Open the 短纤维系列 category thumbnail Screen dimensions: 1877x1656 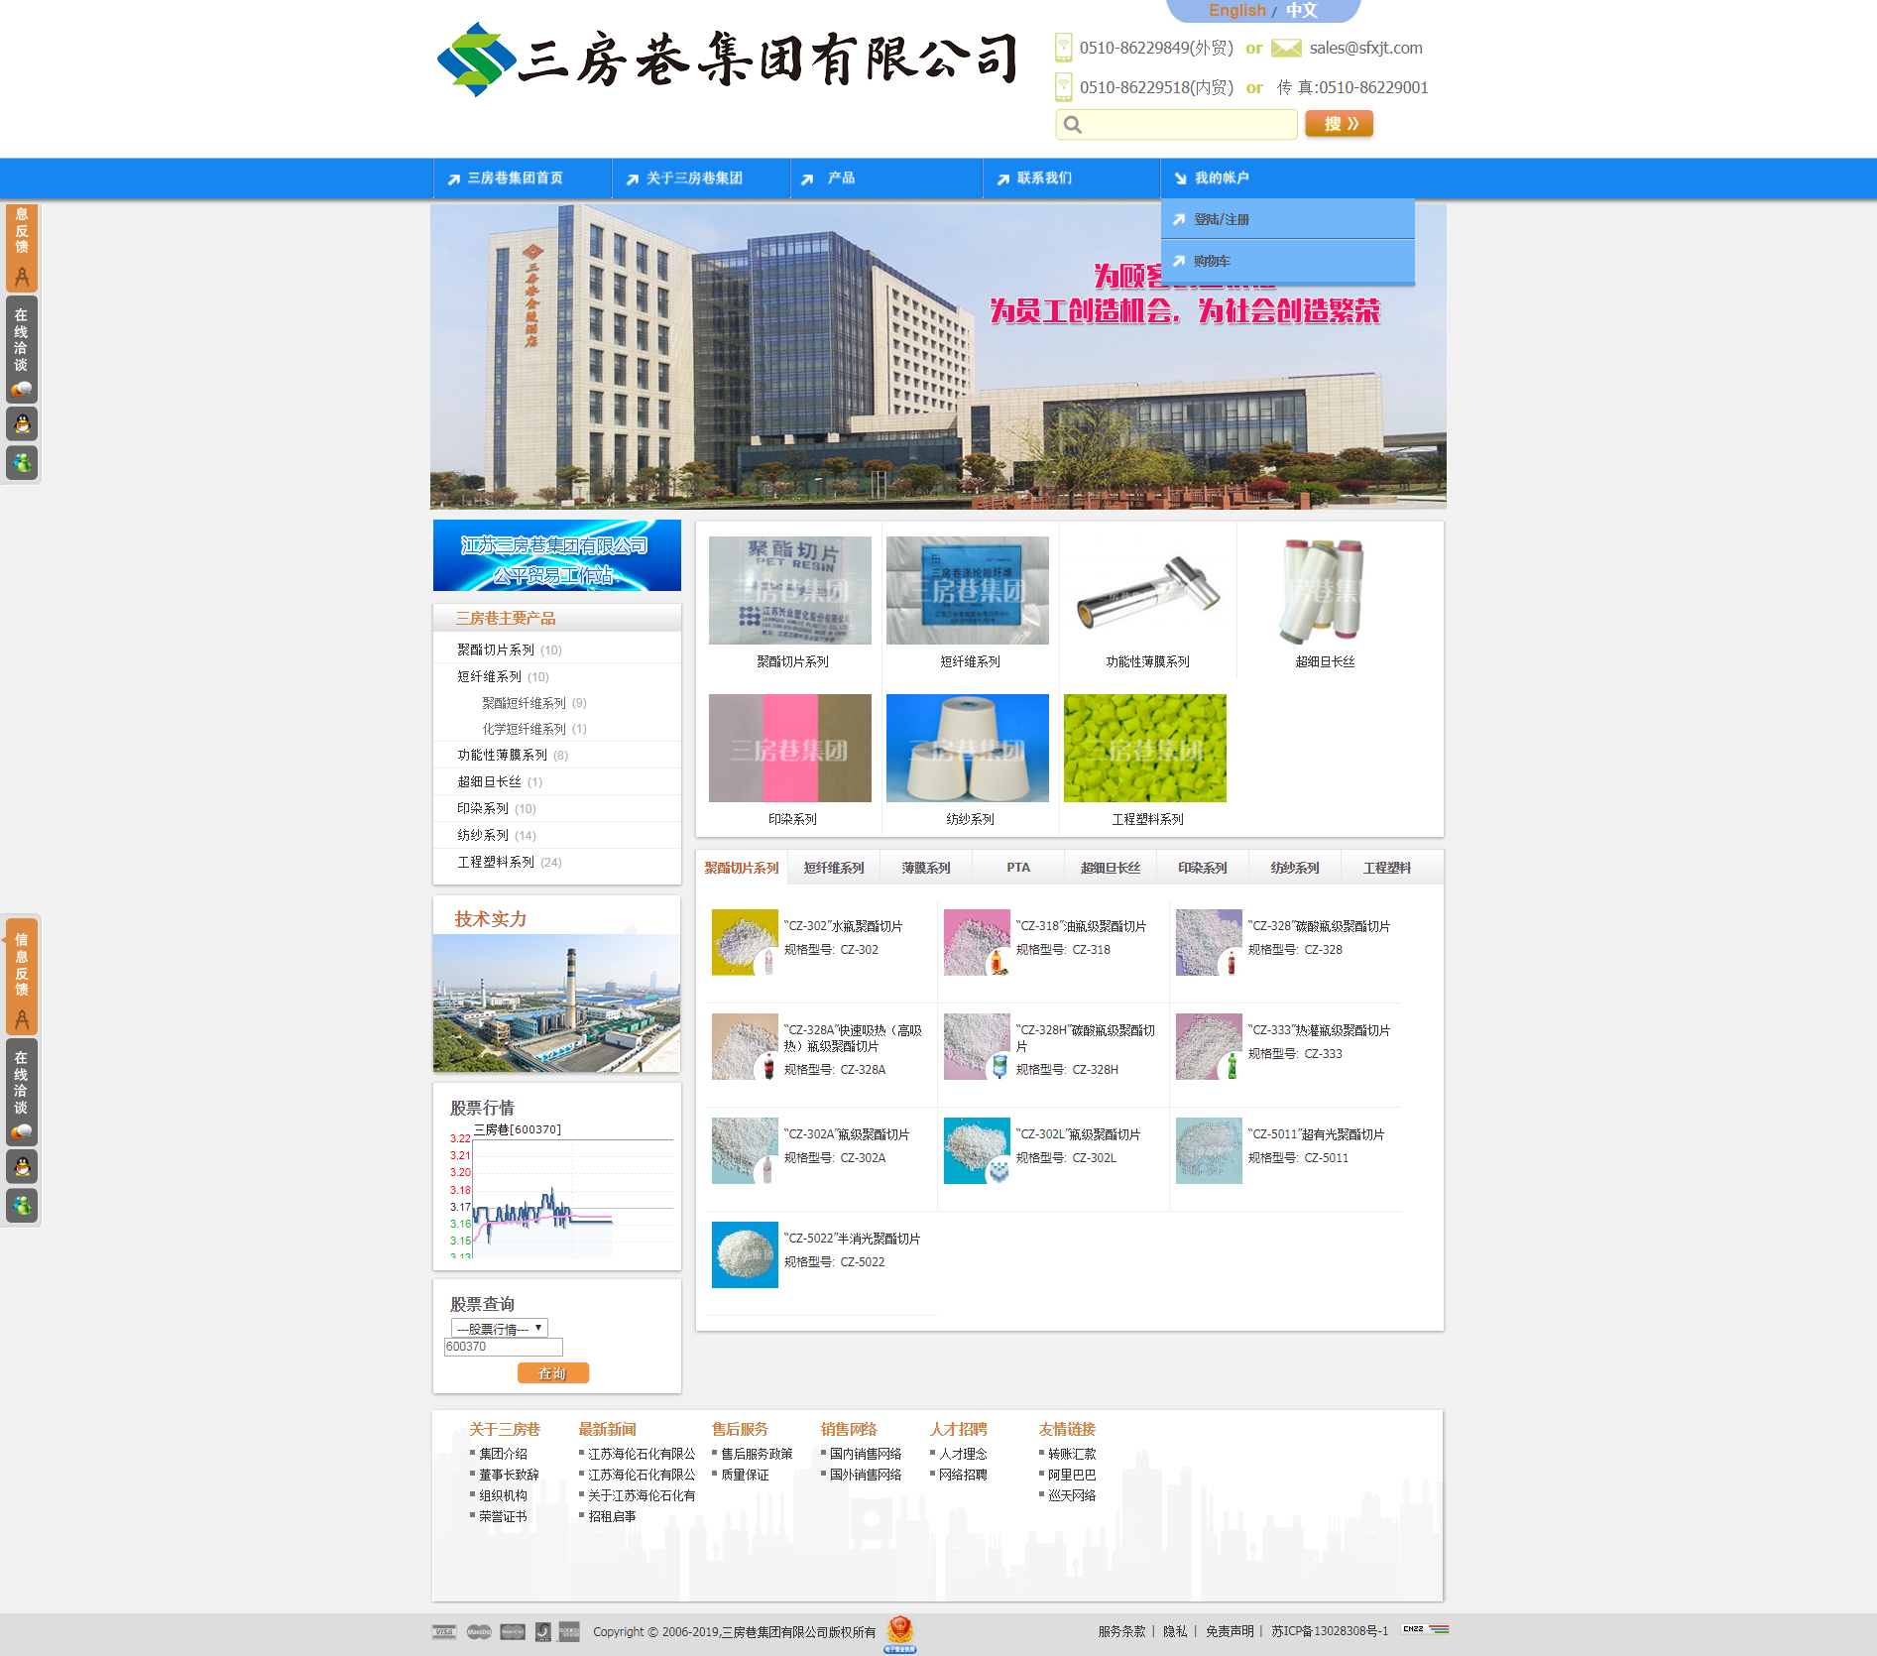tap(968, 590)
